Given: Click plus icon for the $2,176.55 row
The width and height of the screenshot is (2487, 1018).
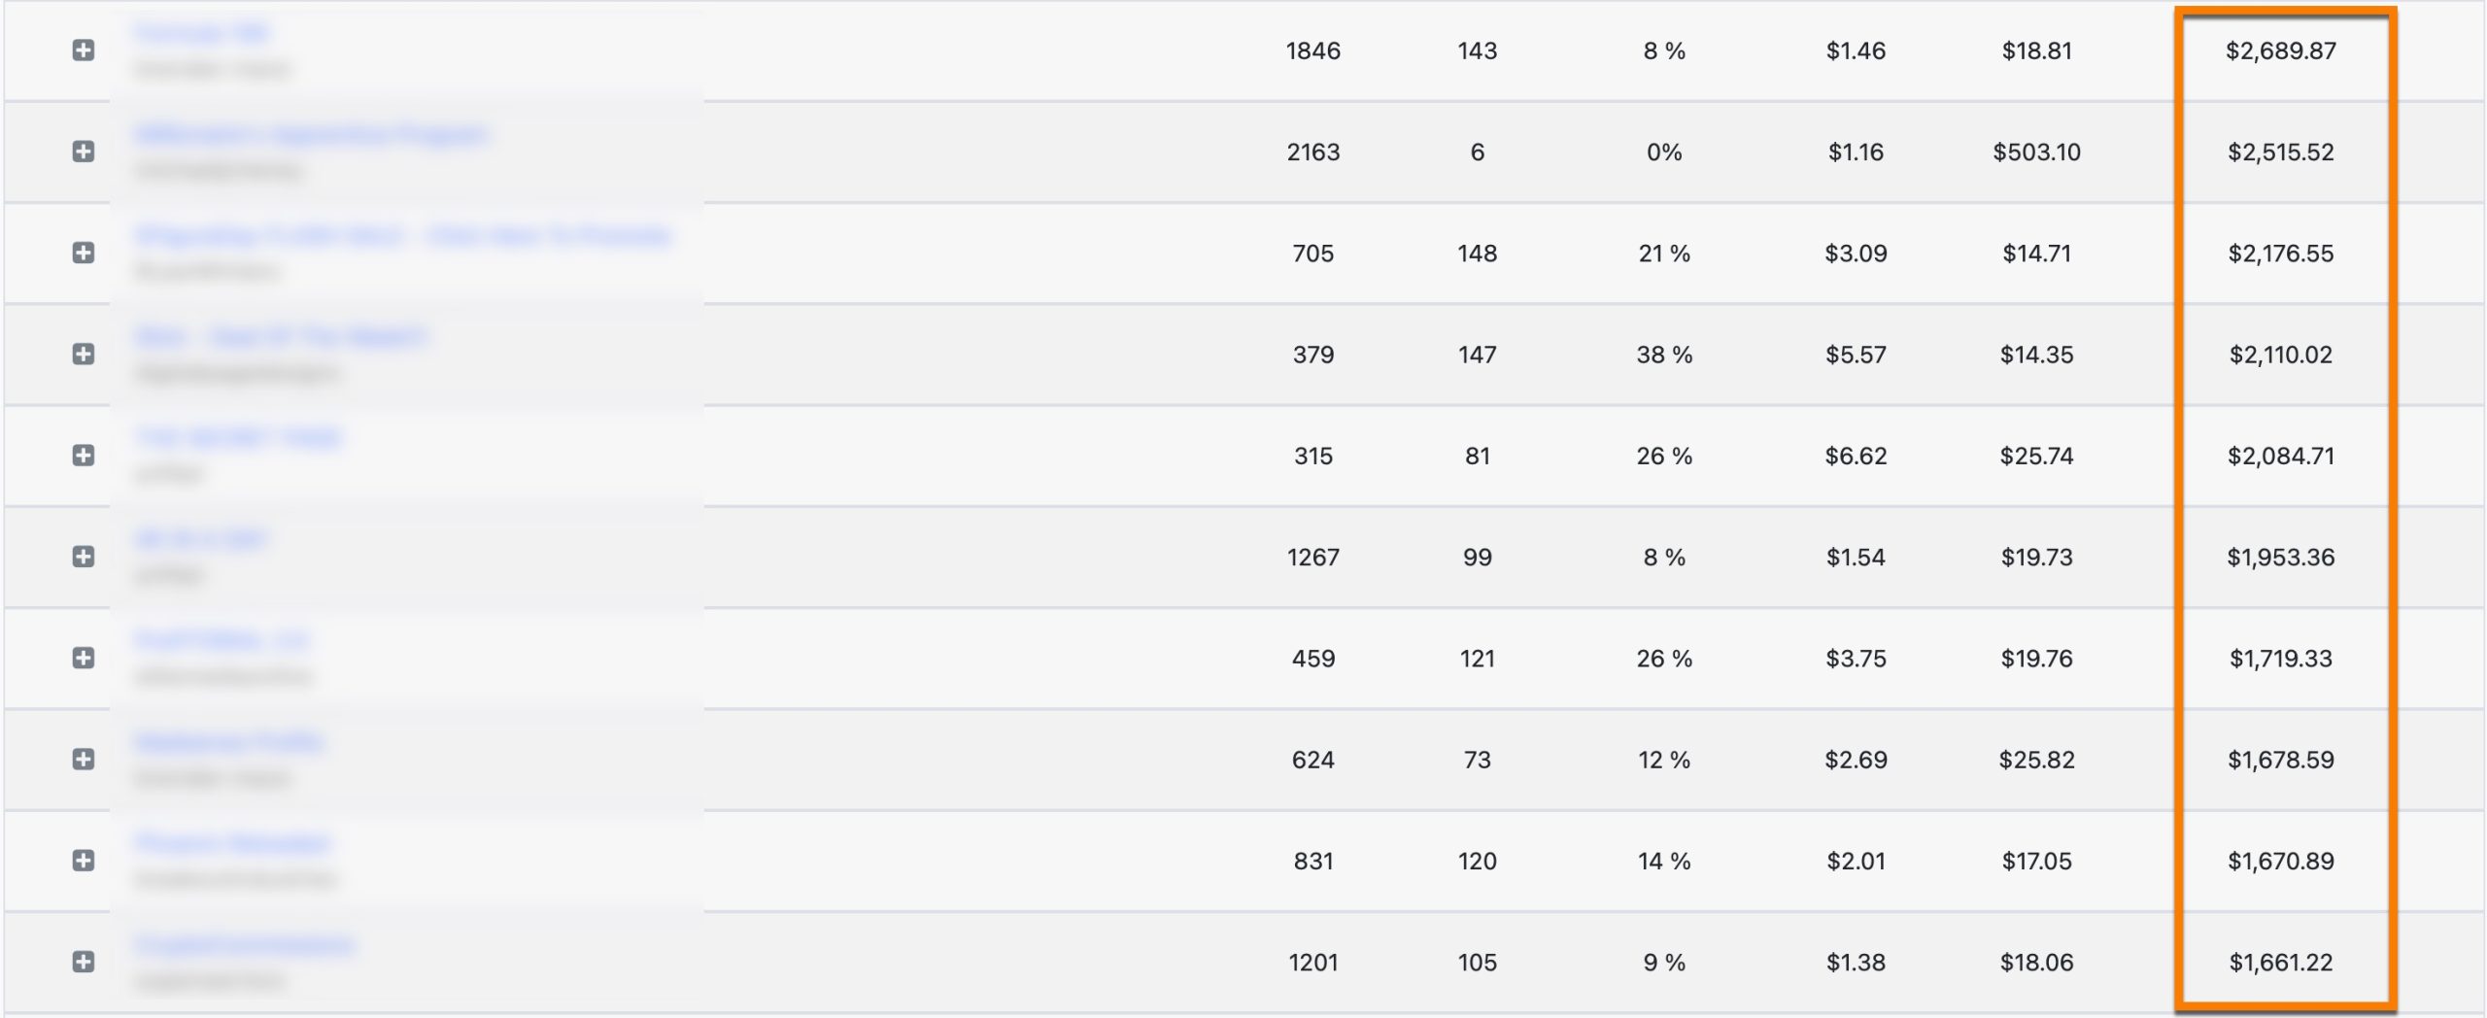Looking at the screenshot, I should pyautogui.click(x=84, y=253).
